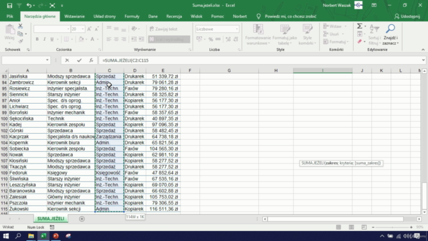Open File Explorer from taskbar
This screenshot has height=241, width=428.
point(31,236)
